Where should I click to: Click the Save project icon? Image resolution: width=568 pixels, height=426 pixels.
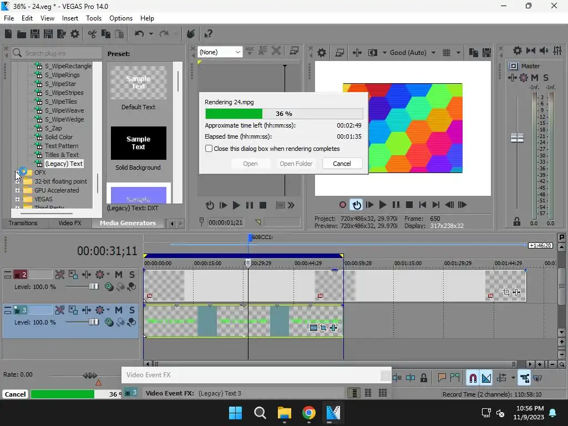pyautogui.click(x=35, y=34)
